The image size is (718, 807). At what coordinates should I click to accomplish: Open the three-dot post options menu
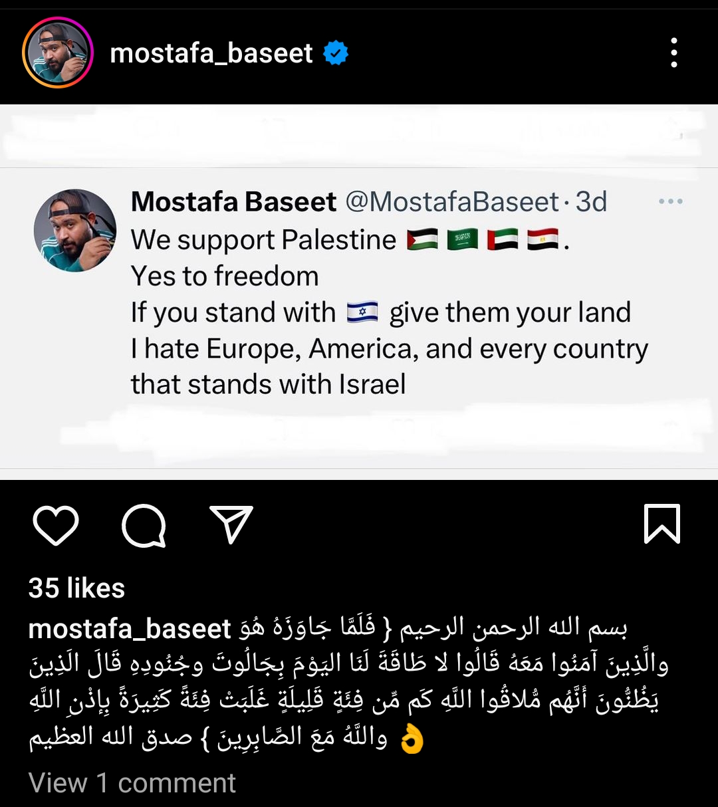[674, 53]
